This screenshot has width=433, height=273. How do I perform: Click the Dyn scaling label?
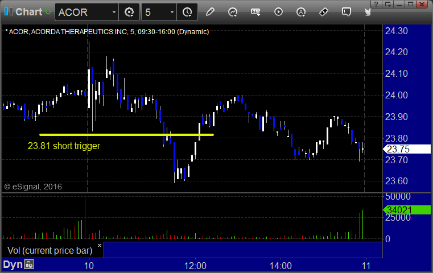(x=13, y=264)
